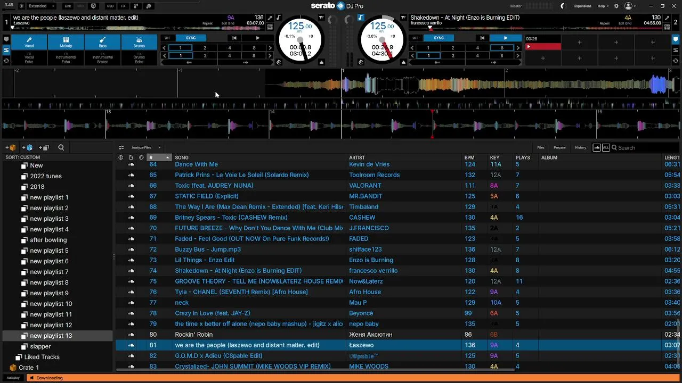
Task: Activate the Vocal stem pad
Action: (29, 42)
